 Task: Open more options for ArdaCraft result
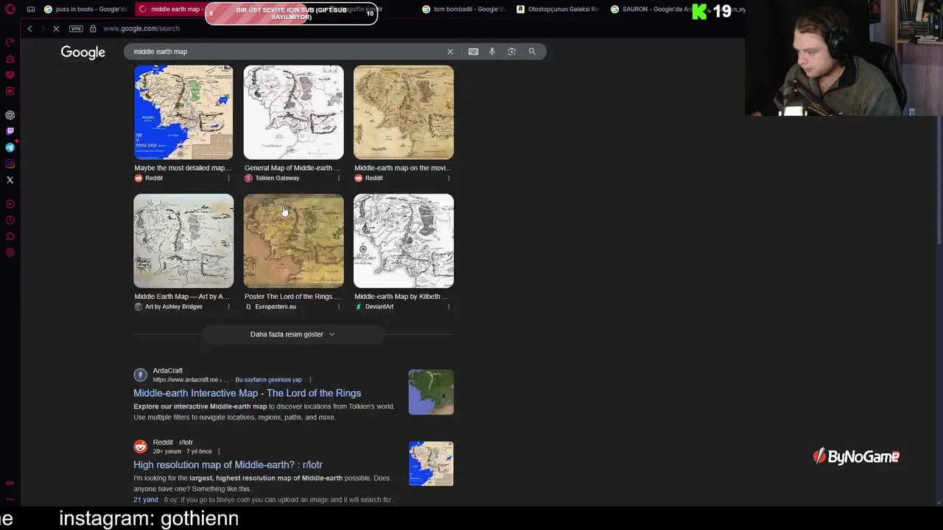tap(310, 380)
